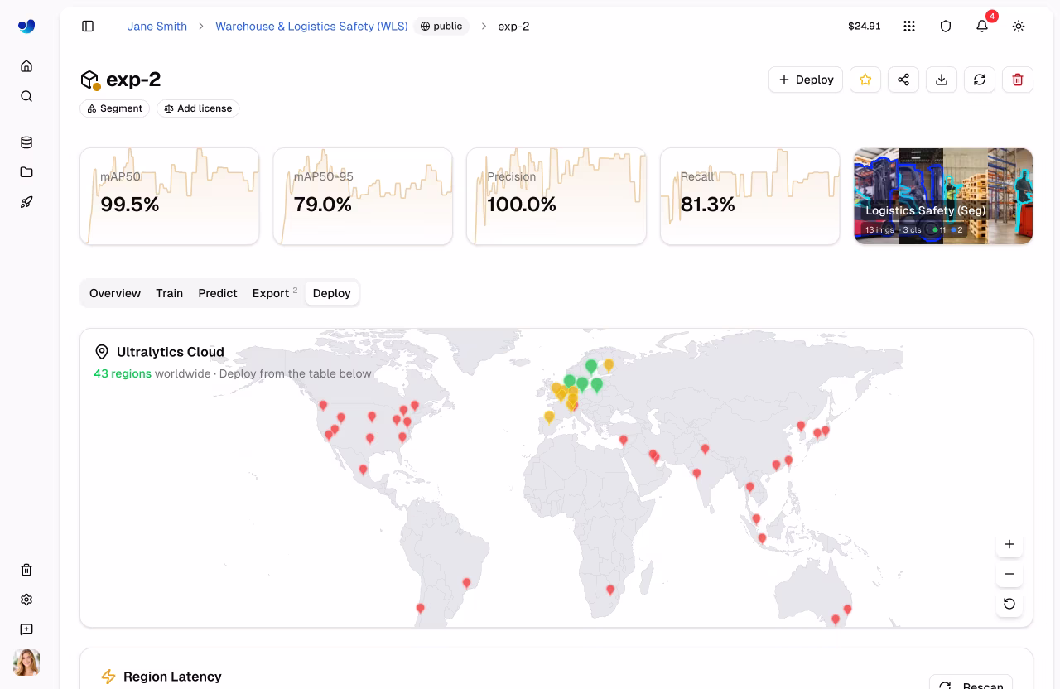Click the Segment task tag
Image resolution: width=1060 pixels, height=689 pixels.
(114, 108)
